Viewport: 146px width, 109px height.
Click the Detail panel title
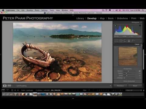click(x=137, y=45)
